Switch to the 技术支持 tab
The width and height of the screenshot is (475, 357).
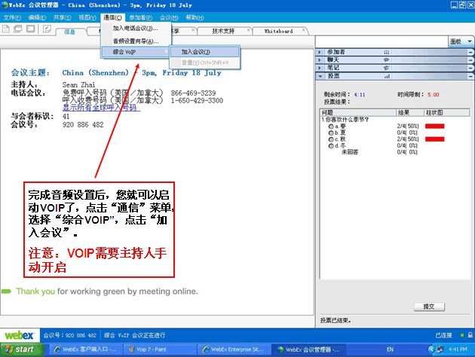coord(223,31)
